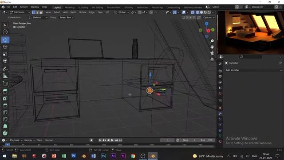Toggle X-Ray view
The image size is (284, 160).
193,12
